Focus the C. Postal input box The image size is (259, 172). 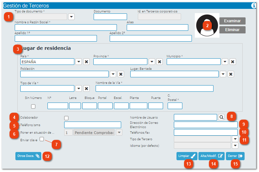[175, 106]
